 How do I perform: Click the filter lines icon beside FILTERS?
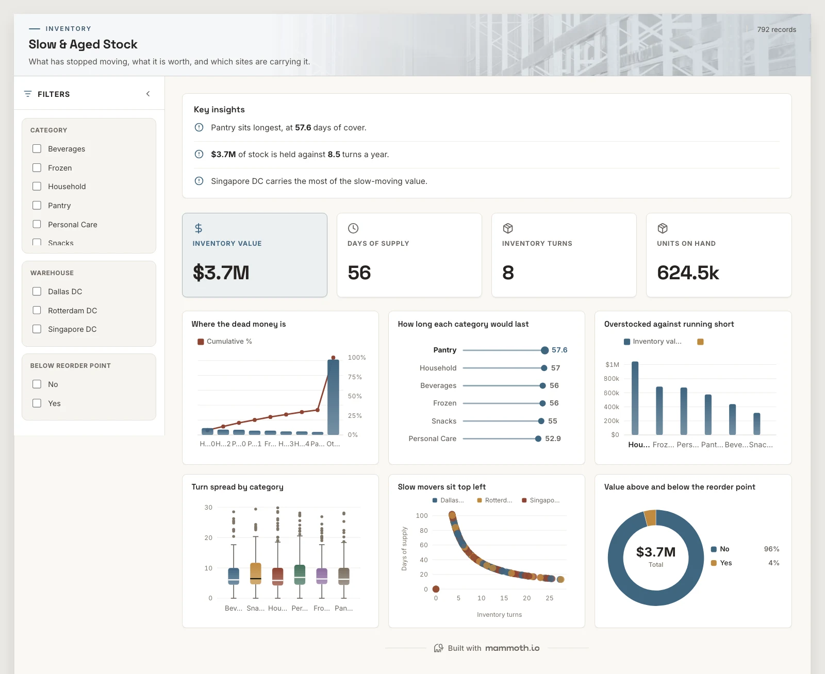28,94
